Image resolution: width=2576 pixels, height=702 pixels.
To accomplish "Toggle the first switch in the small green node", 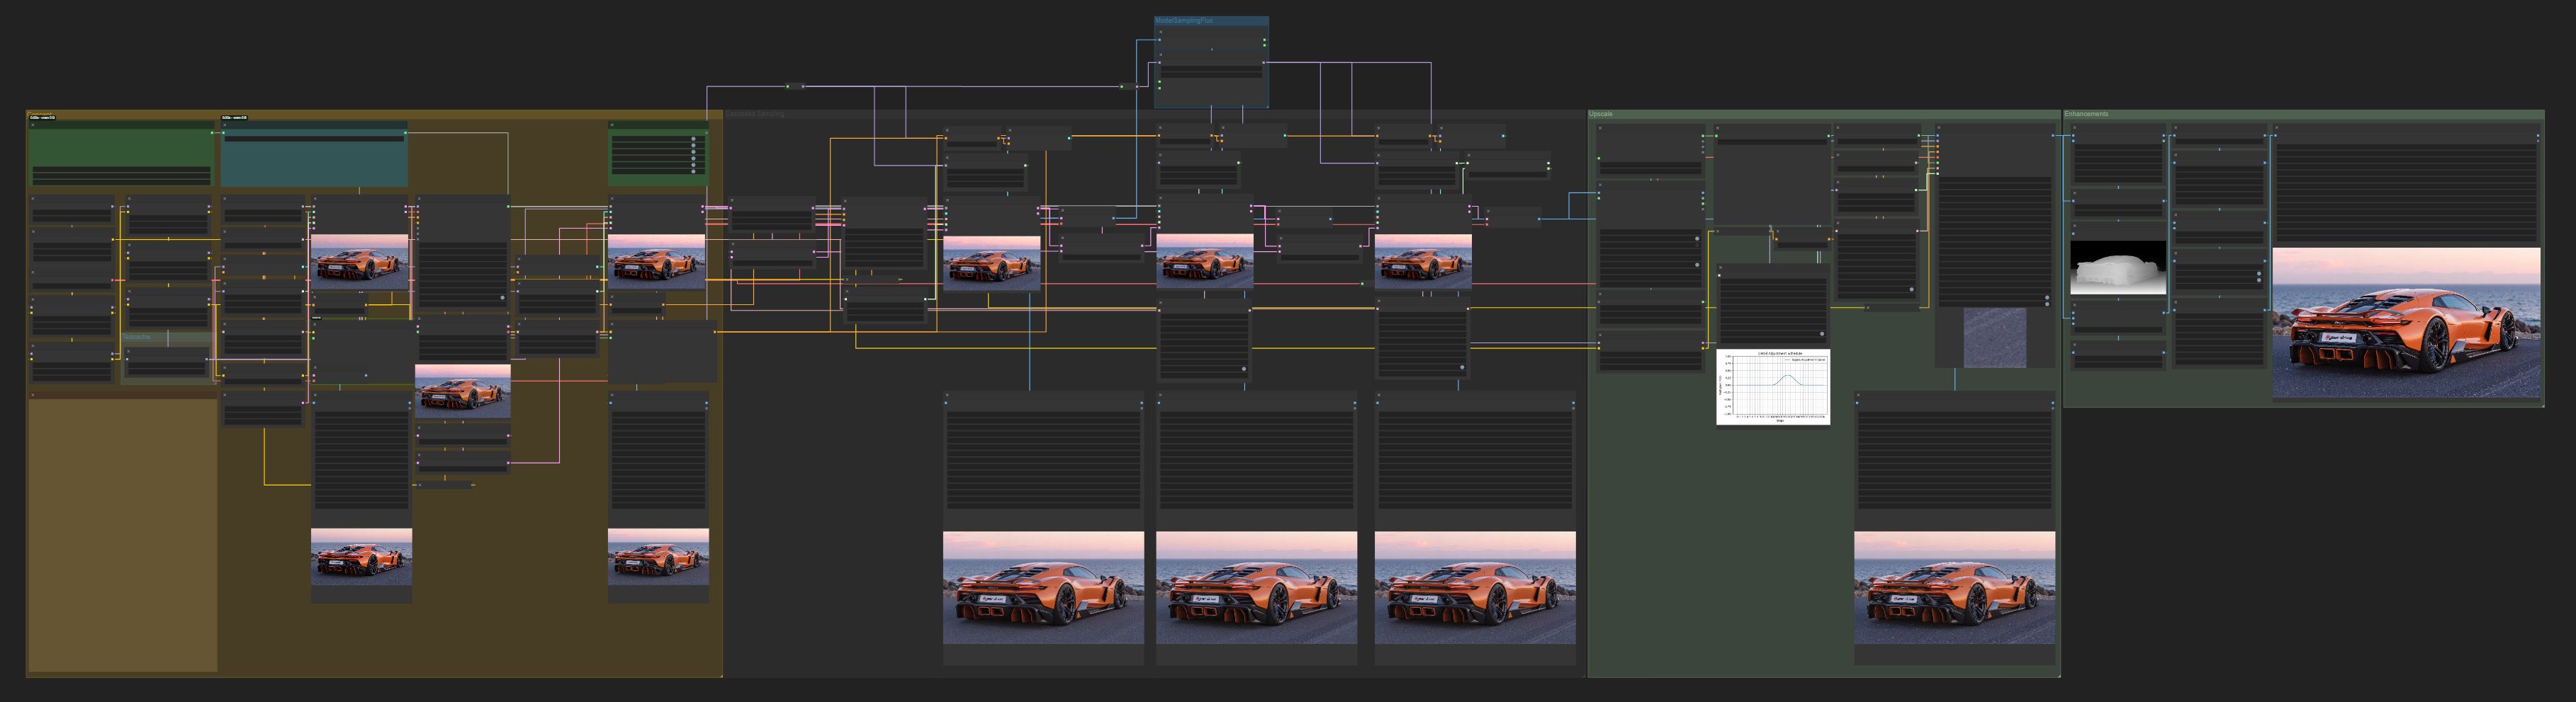I will pyautogui.click(x=693, y=140).
